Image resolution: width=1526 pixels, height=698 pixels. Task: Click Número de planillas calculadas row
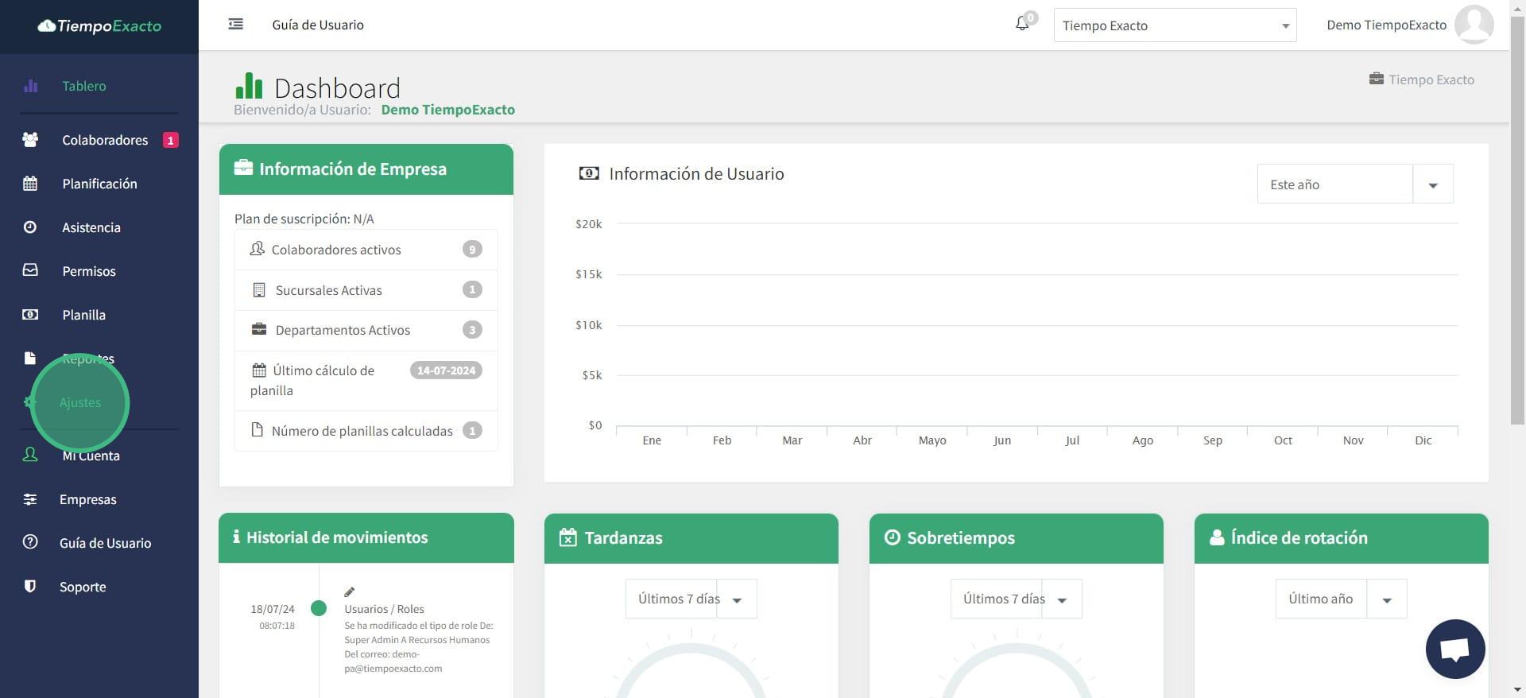point(366,431)
